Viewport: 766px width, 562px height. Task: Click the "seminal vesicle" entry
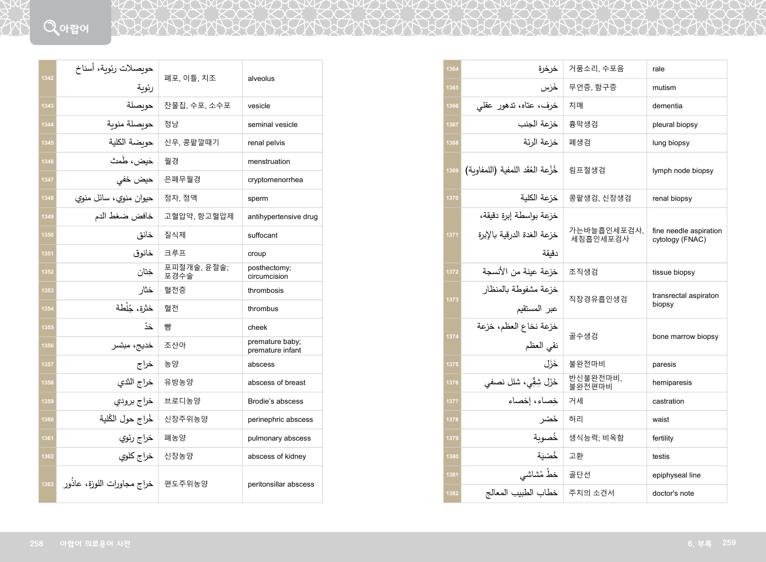tap(272, 125)
